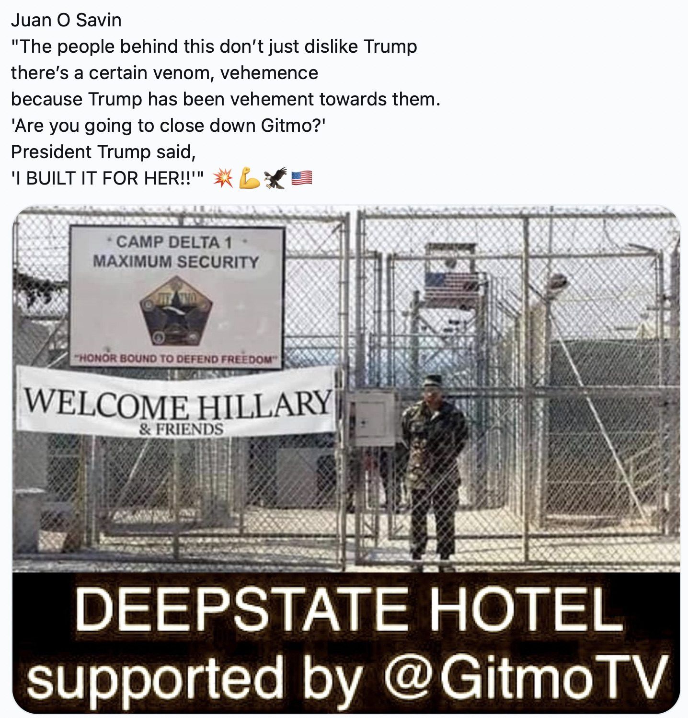Click the '& FRIENDS' text on the banner
This screenshot has height=718, width=688.
(181, 428)
